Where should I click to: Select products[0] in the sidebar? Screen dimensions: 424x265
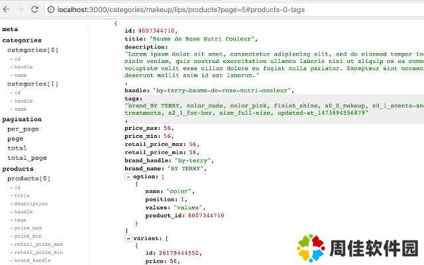28,178
